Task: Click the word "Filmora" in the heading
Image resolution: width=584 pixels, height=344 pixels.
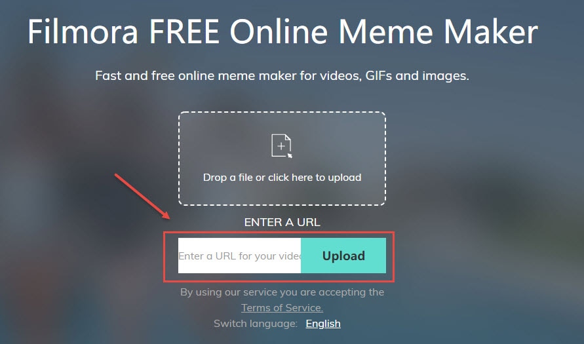Action: 83,31
